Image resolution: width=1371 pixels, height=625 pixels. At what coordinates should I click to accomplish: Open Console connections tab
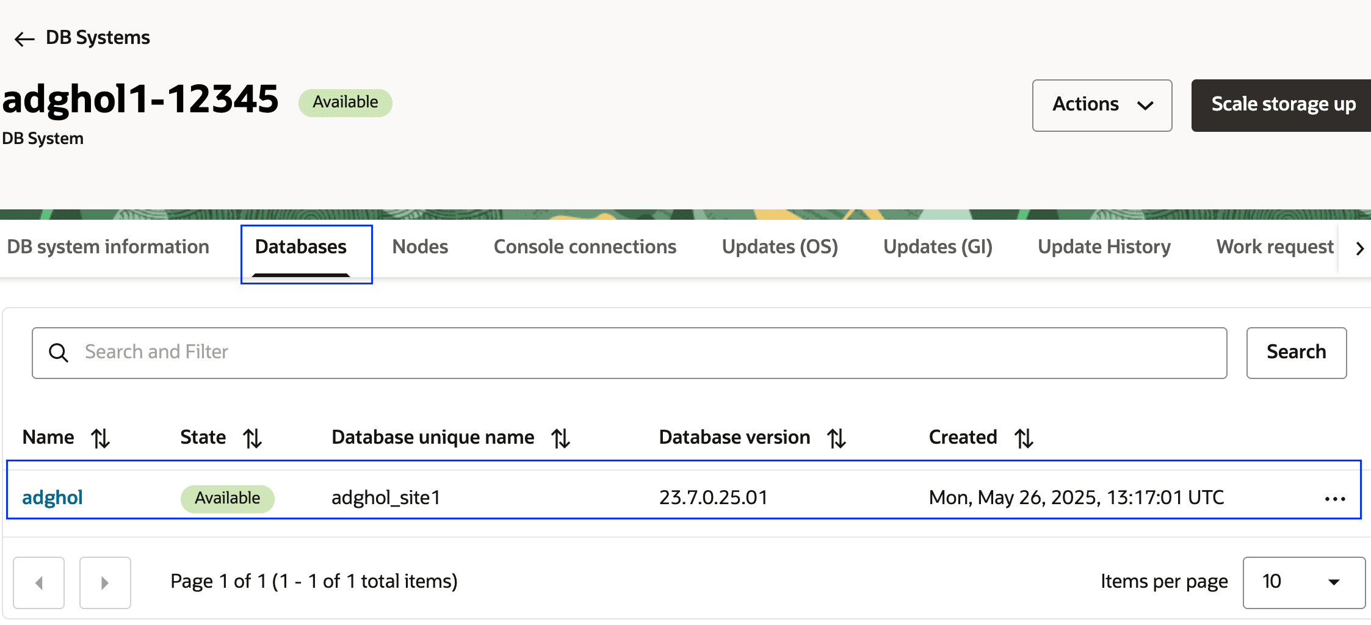[x=585, y=247]
